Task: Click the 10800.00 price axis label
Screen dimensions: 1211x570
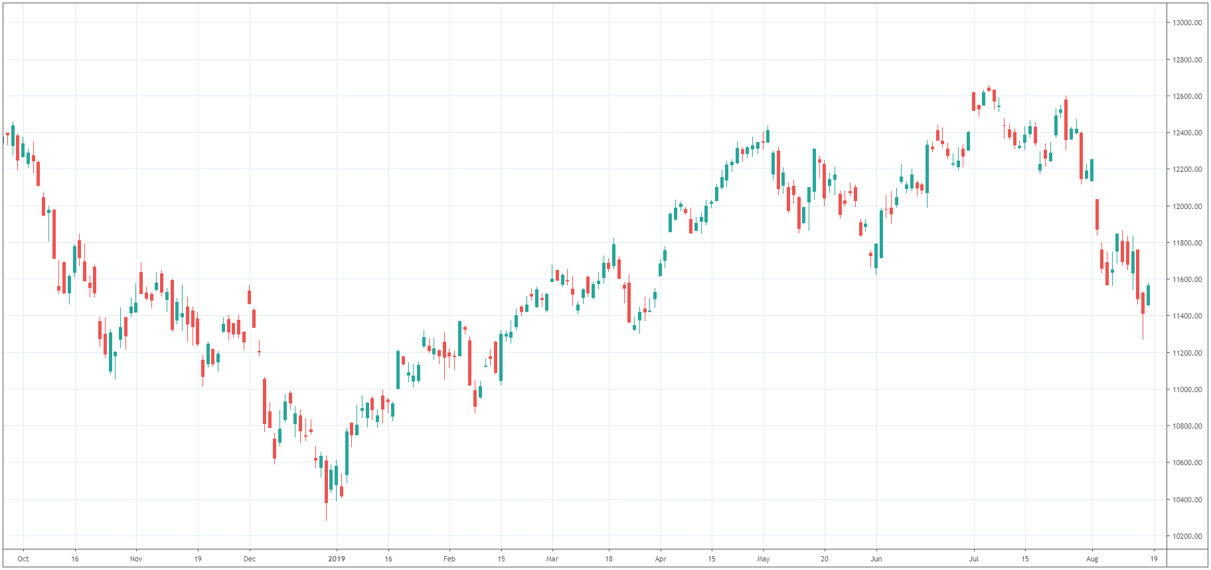Action: coord(1187,426)
